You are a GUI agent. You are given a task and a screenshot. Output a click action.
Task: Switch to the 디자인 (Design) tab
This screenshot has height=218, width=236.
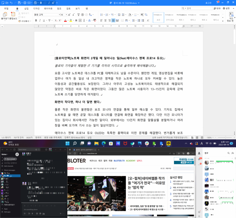point(36,9)
